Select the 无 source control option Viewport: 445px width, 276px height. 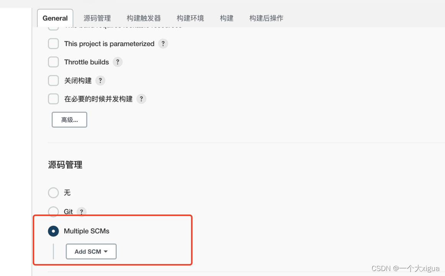coord(53,193)
